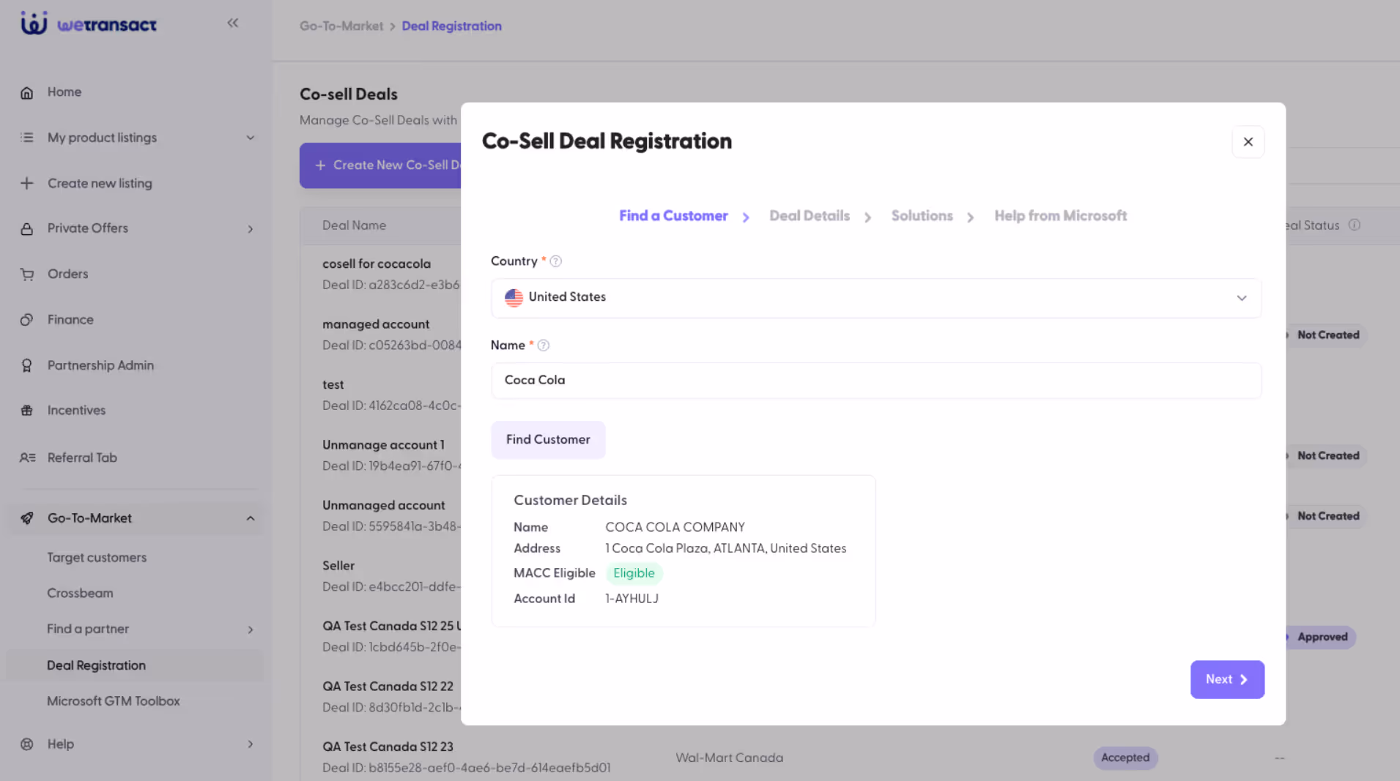Viewport: 1400px width, 781px height.
Task: Click the customer address text
Action: (x=725, y=548)
